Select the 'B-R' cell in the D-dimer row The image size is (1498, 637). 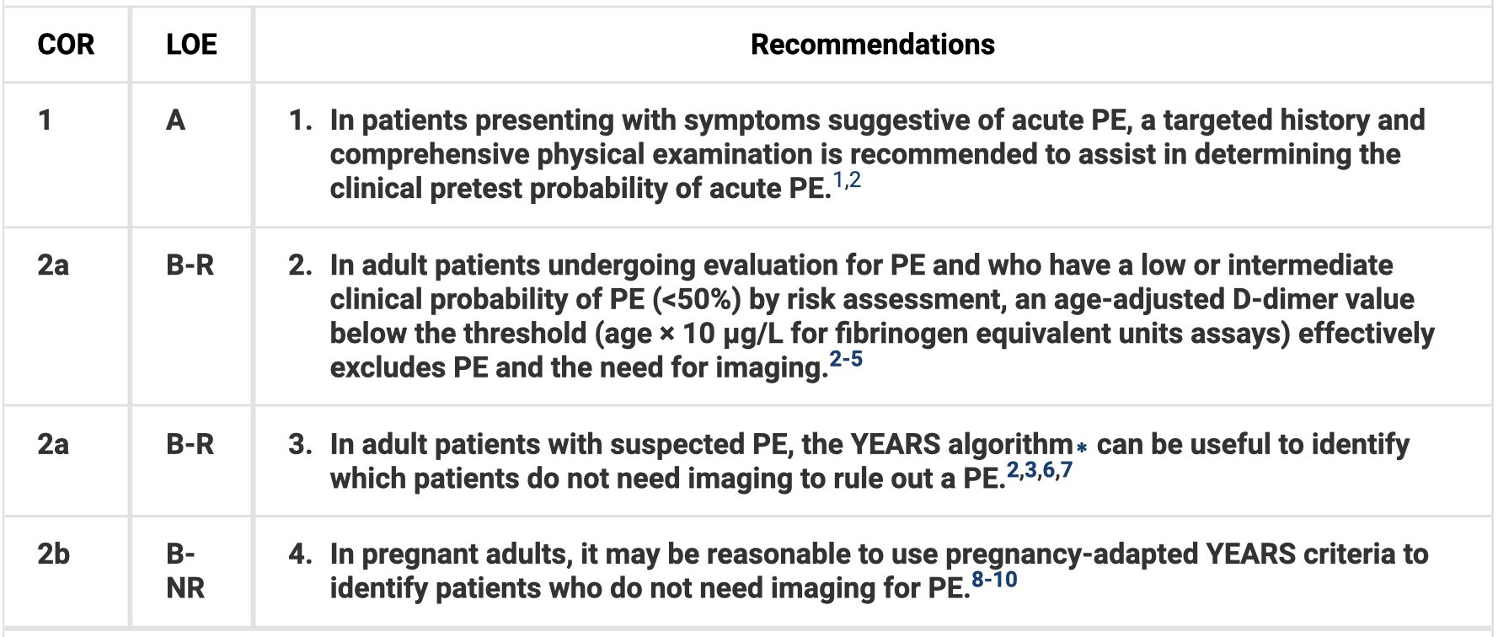tap(190, 265)
